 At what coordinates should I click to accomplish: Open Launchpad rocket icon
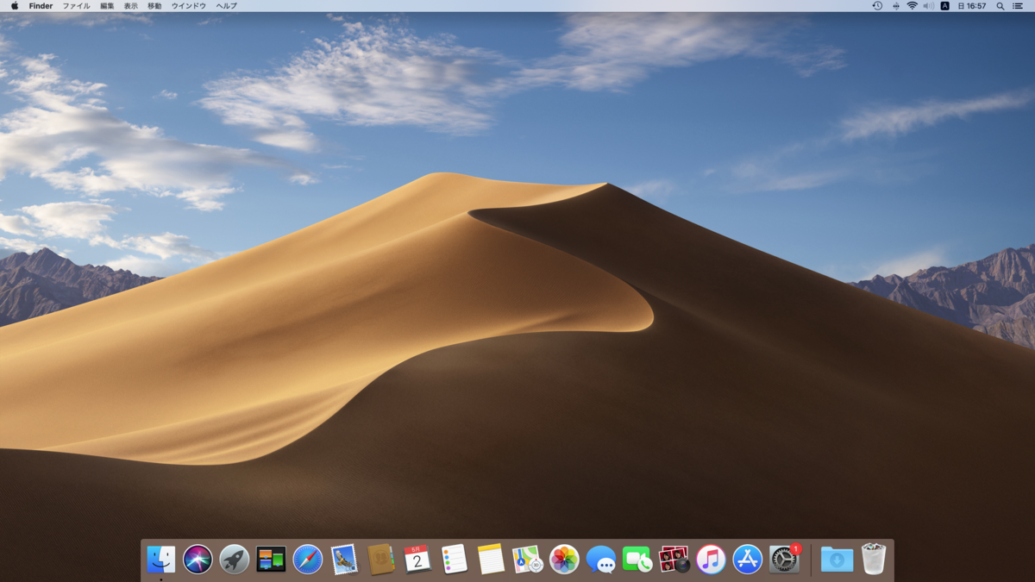pos(235,560)
